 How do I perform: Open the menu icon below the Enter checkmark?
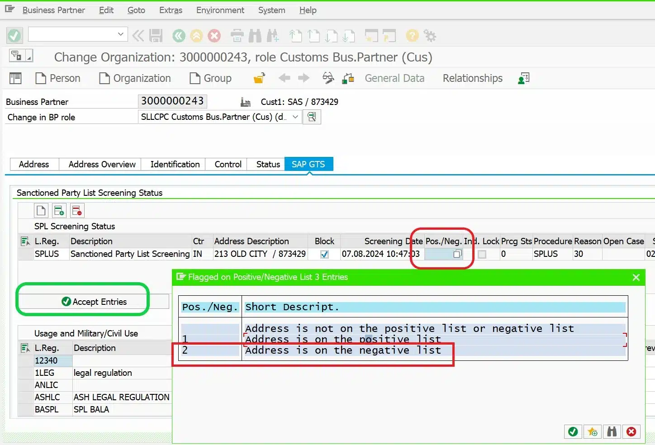point(20,56)
